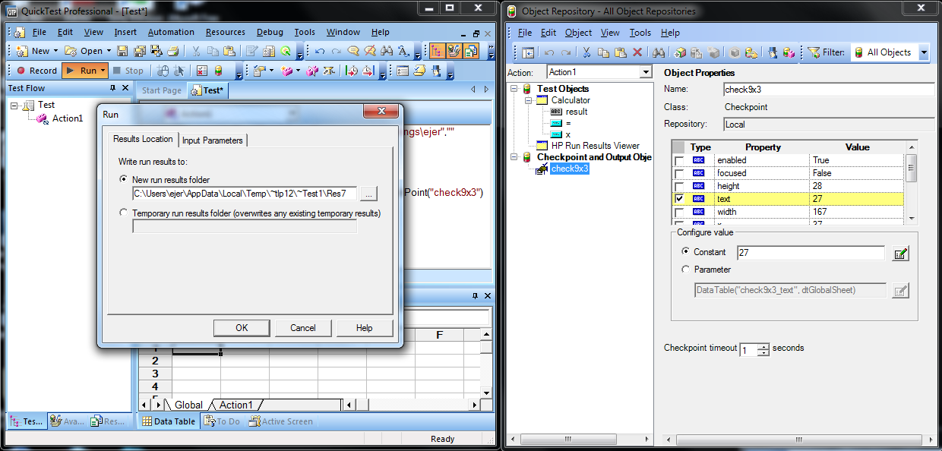
Task: Switch to the Action1 sheet tab
Action: tap(235, 405)
